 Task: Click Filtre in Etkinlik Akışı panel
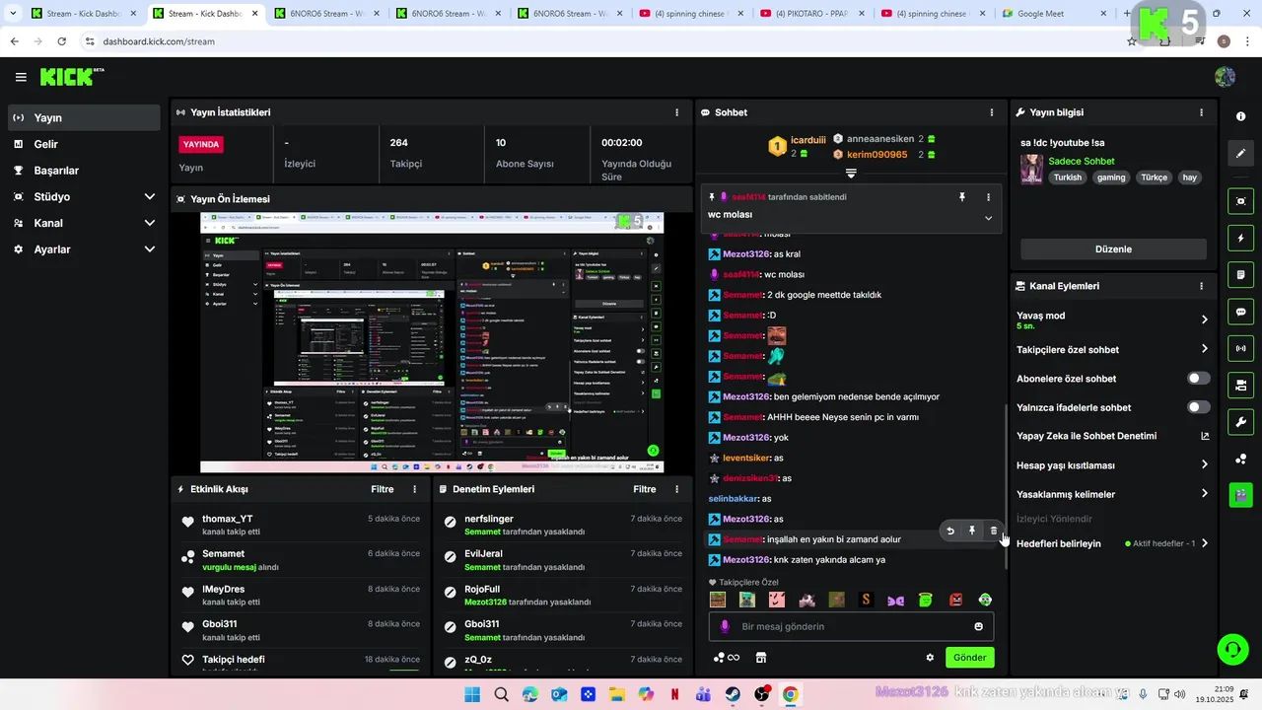tap(382, 489)
